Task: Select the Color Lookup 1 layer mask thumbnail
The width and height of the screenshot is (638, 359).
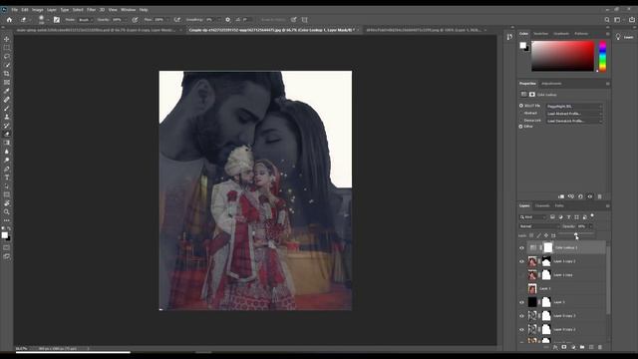Action: point(548,247)
